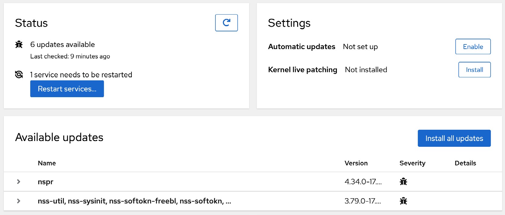Click Restart services button
The image size is (505, 215).
67,89
